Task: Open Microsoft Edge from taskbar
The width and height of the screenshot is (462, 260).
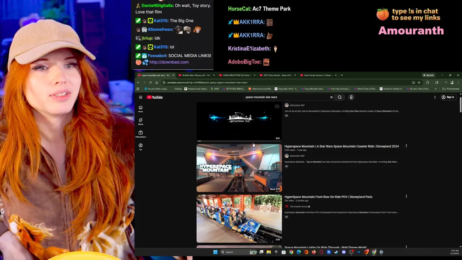Action: [298, 252]
